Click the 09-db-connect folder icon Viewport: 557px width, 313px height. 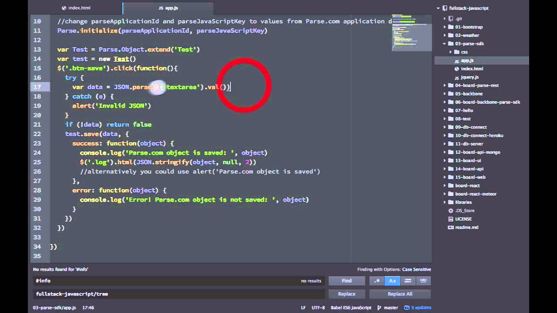[x=451, y=127]
